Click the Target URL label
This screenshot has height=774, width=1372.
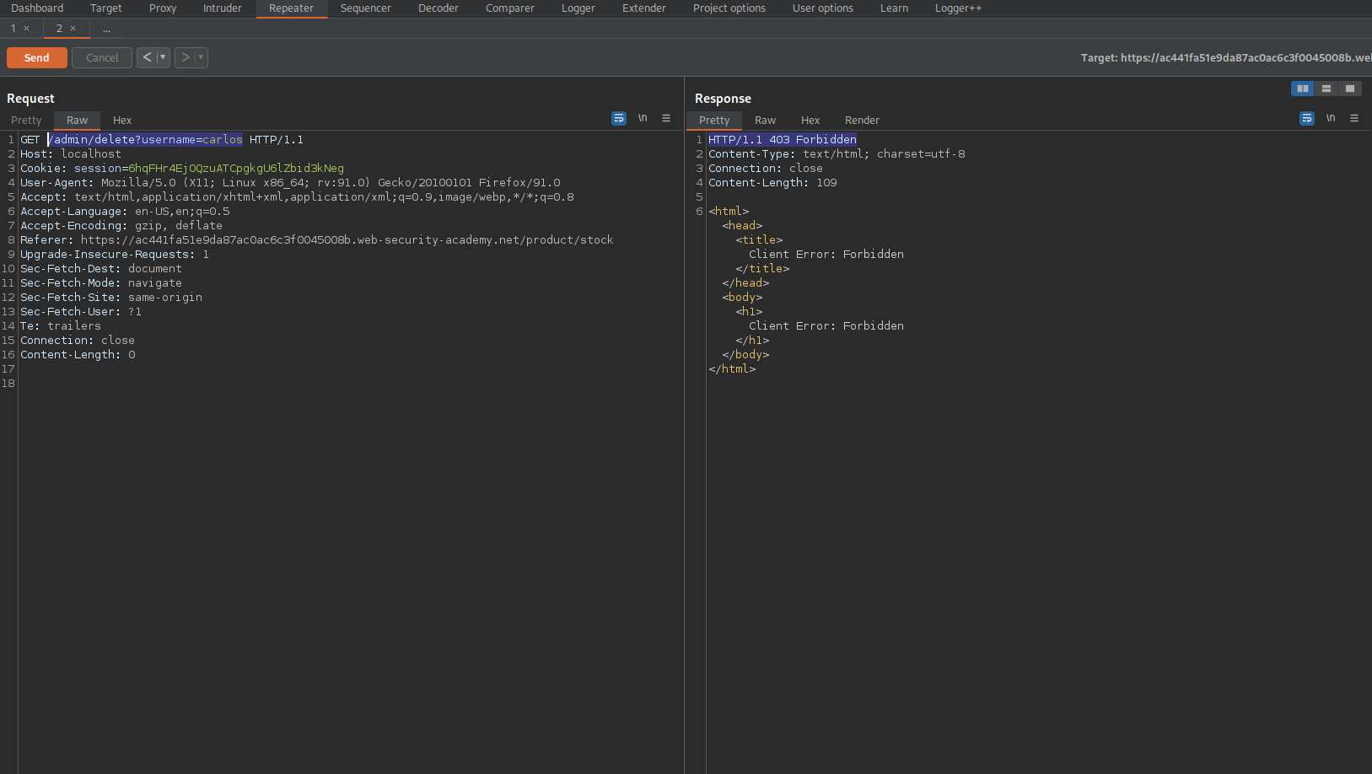click(1226, 57)
